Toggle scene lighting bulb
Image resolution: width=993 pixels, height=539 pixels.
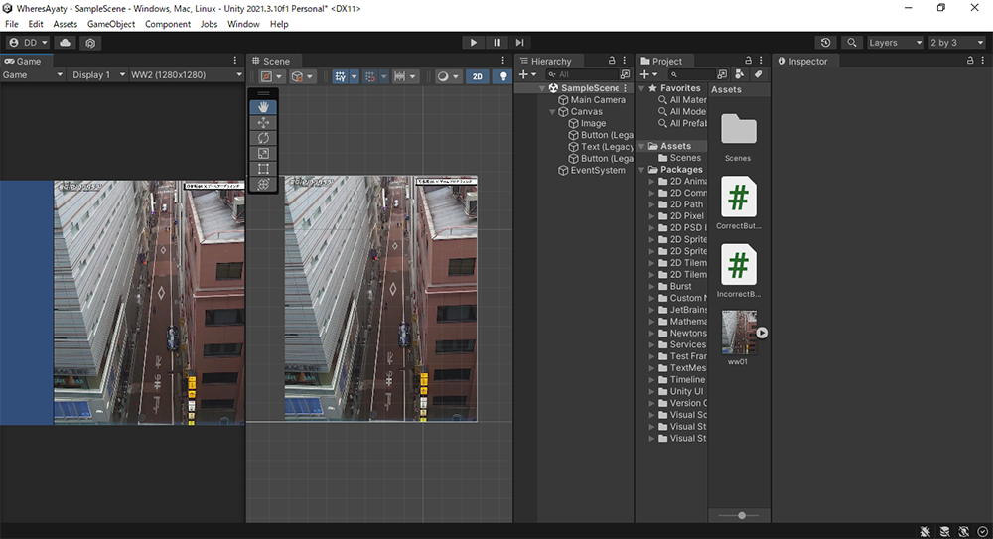[x=503, y=76]
